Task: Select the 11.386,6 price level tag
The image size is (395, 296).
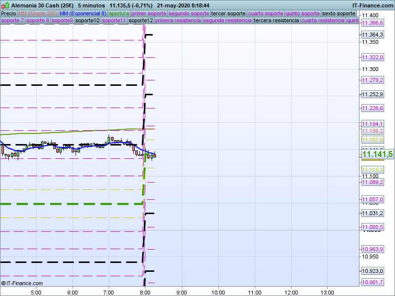Action: tap(372, 23)
